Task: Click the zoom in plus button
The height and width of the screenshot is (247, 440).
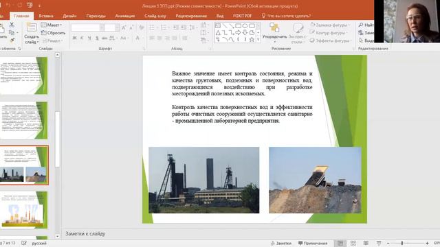Action: click(427, 244)
